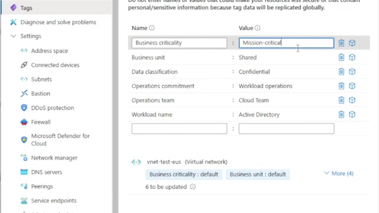Click cube icon on Business unit row
379x213 pixels.
(352, 57)
